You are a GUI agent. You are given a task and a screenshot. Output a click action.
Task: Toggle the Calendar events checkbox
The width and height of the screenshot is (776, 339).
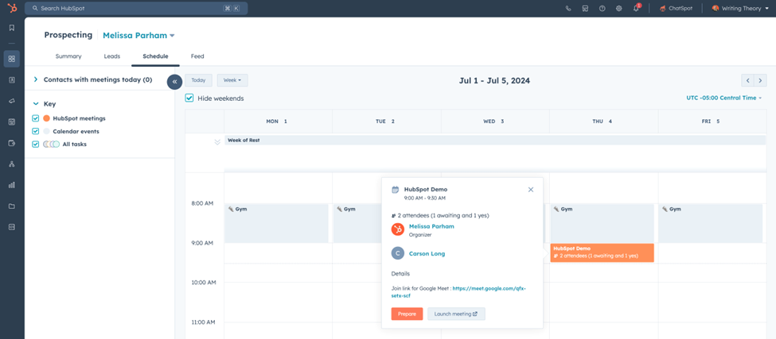[x=36, y=131]
